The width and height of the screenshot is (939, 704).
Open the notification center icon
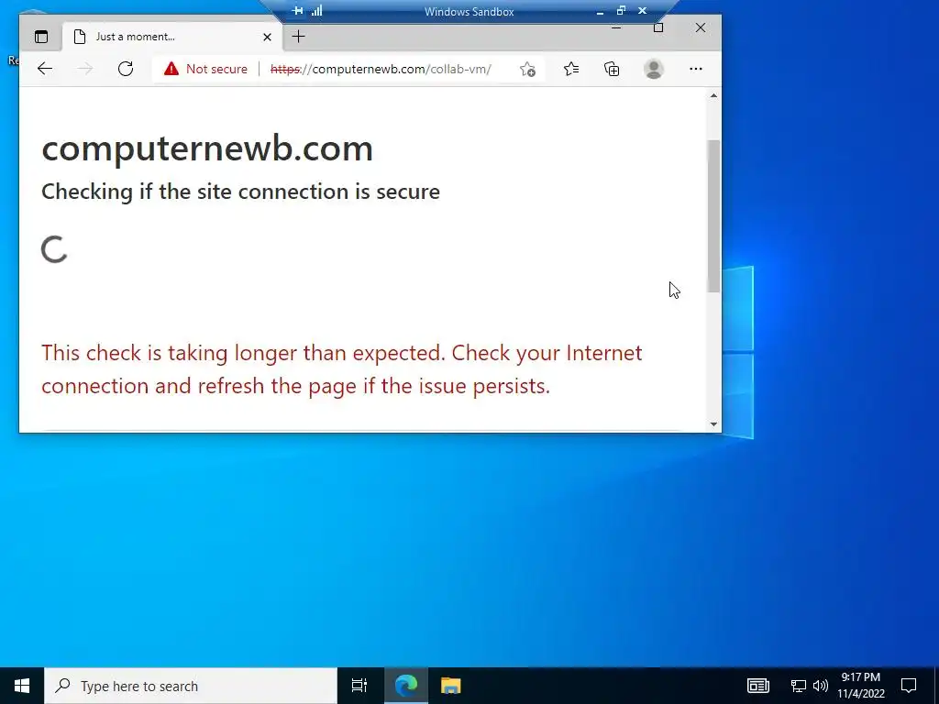[909, 686]
